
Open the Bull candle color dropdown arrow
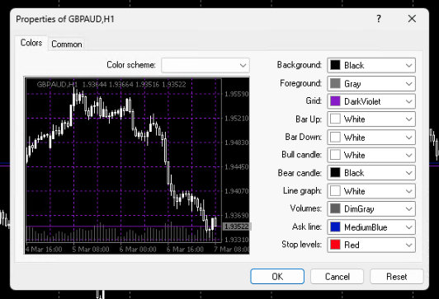[x=408, y=155]
